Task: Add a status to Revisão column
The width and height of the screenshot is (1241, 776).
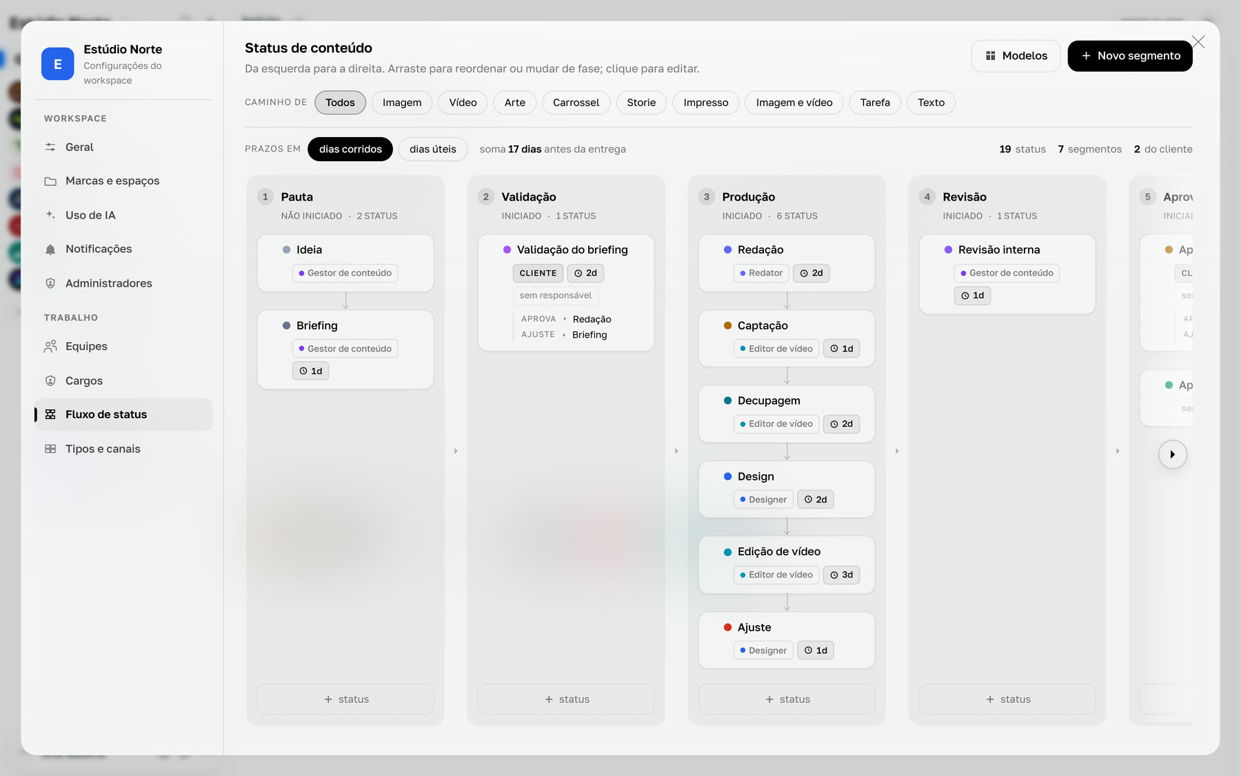Action: pyautogui.click(x=1007, y=699)
